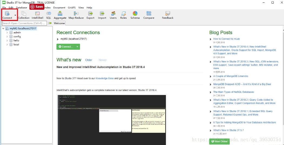284x145 pixels.
Task: Expand the config database node
Action: (x=7, y=36)
